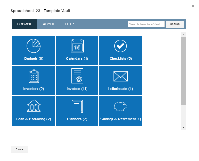Screen dimensions: 199x161
Task: Click the Inventory (2) label
Action: tap(34, 89)
